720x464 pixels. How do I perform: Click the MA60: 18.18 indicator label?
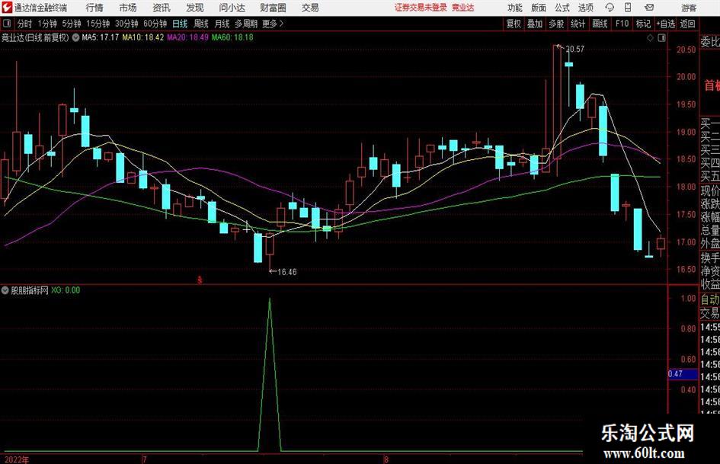pos(232,37)
